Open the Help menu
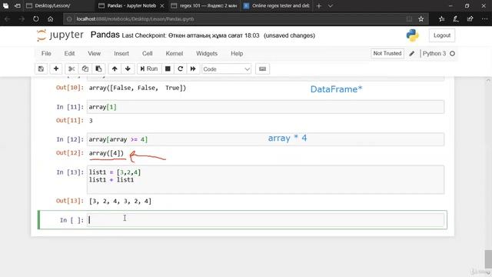The image size is (492, 277). pyautogui.click(x=237, y=53)
